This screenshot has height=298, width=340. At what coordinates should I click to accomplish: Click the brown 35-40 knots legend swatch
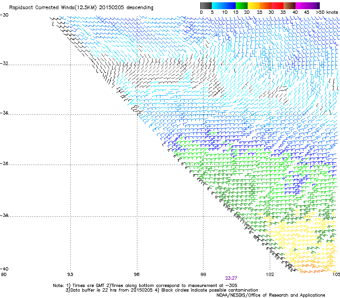pyautogui.click(x=289, y=6)
